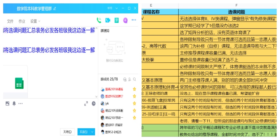280x140 pixels.
Task: Toggle star beside 数试9192刘博宁
Action: [x=134, y=96]
